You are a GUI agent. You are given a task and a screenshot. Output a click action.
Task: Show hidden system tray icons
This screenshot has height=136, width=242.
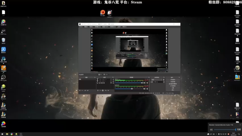[x=217, y=134]
